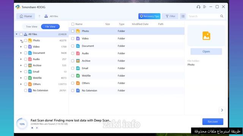Click Video folder icon in file list

tap(78, 39)
